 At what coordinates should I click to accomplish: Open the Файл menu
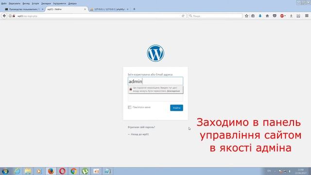(4, 3)
